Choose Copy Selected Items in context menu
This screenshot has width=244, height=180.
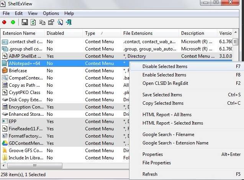[x=187, y=103]
